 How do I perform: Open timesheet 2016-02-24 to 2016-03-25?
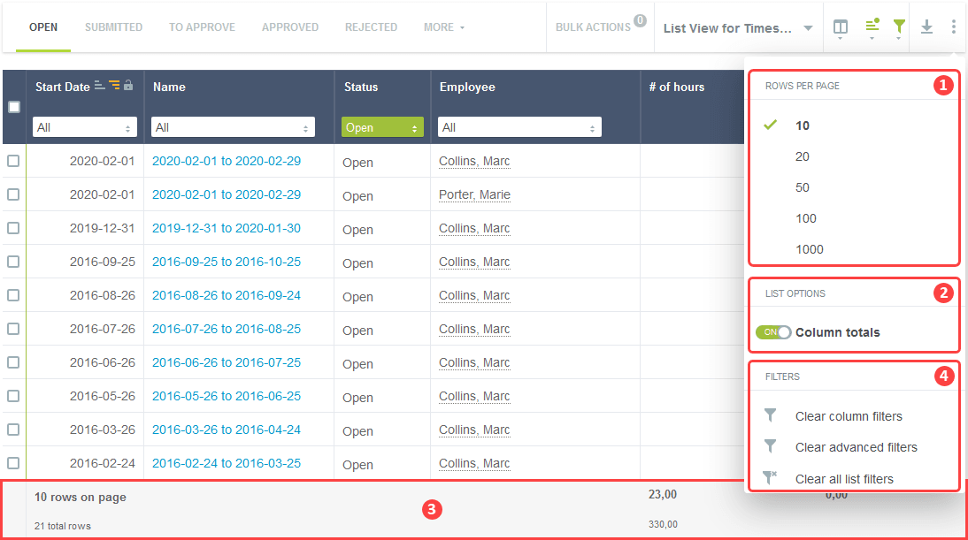pos(227,463)
